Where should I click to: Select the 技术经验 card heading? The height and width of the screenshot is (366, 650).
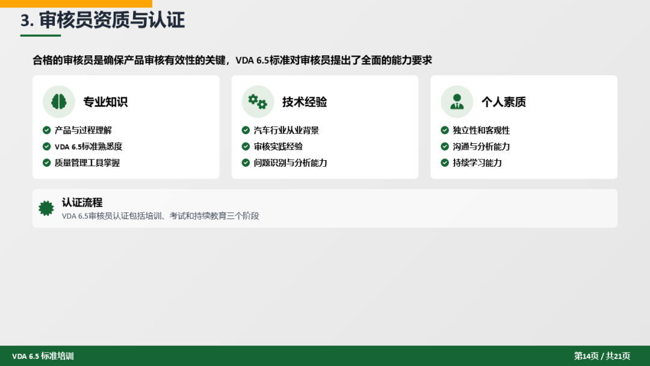[x=305, y=102]
